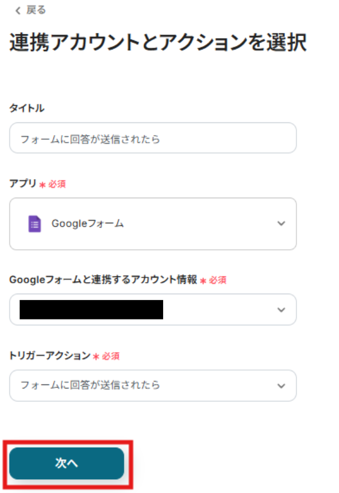The height and width of the screenshot is (493, 339).
Task: Click the back chevron icon next to 戻る
Action: pos(17,10)
